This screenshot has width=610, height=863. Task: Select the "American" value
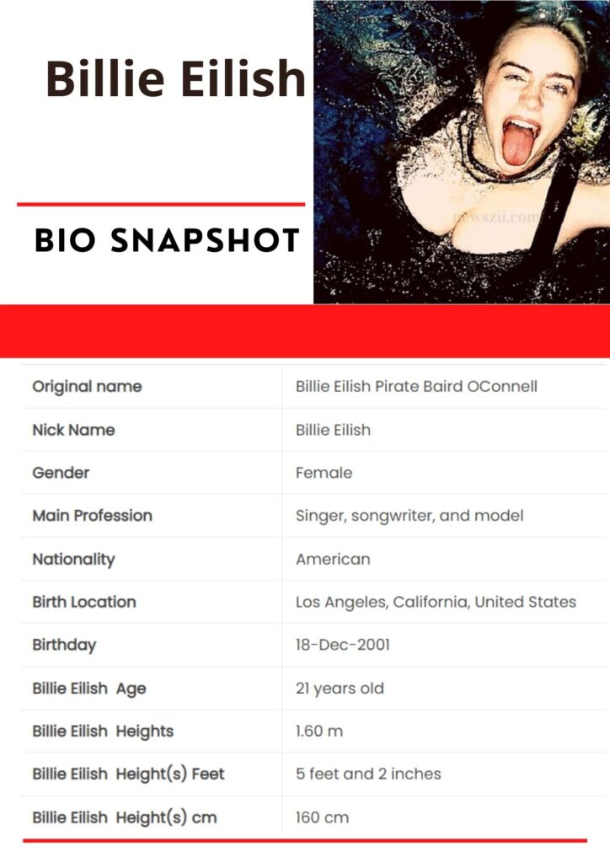point(333,559)
